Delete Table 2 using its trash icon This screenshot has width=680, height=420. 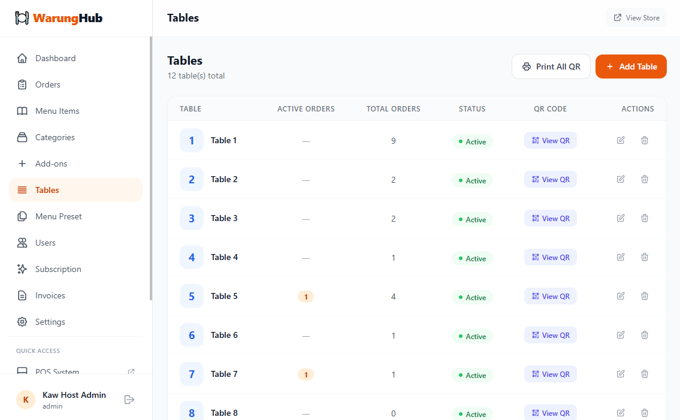645,179
